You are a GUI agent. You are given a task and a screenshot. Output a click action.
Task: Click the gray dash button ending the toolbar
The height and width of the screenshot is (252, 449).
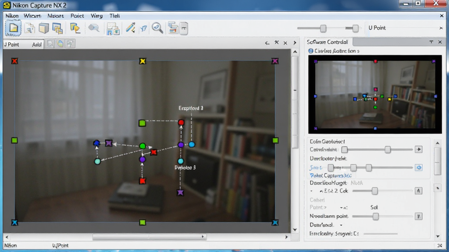(184, 28)
